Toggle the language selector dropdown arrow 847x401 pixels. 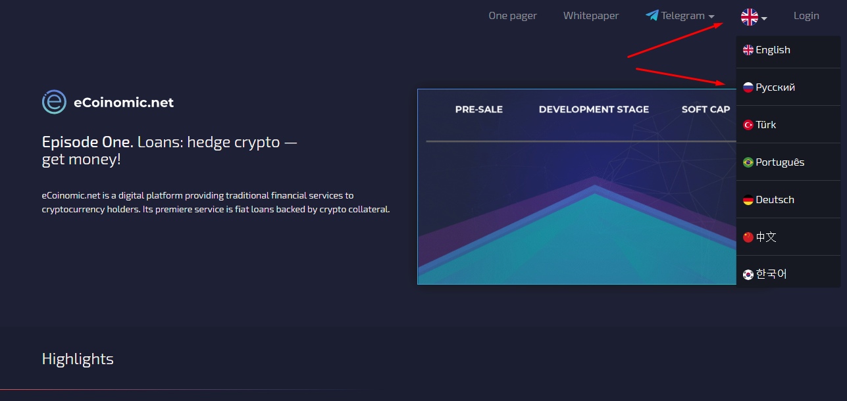pos(764,18)
